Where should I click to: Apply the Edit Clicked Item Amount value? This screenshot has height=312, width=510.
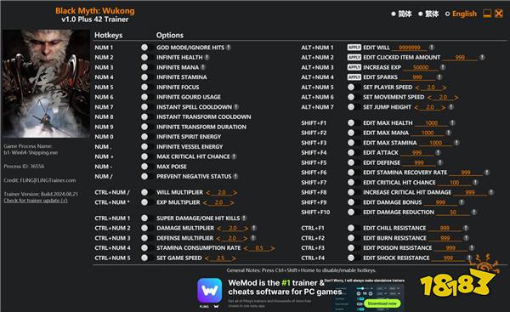point(354,57)
